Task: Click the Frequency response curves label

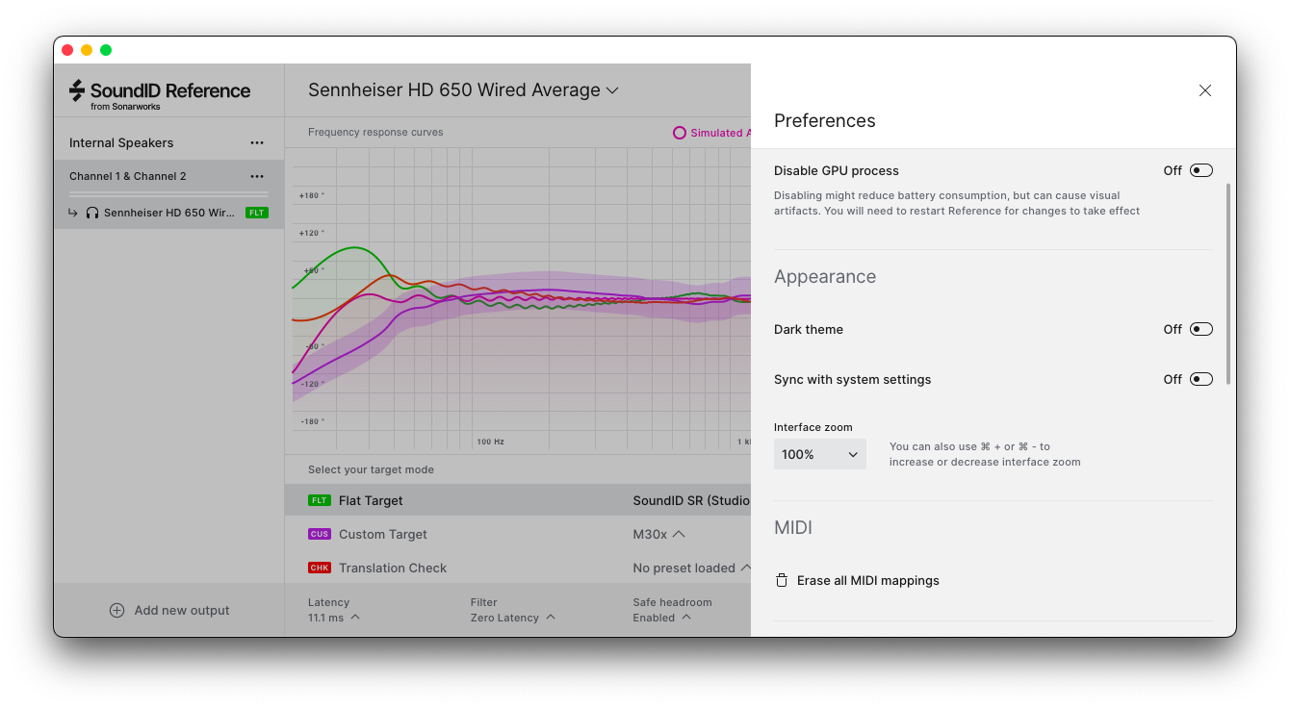Action: (x=375, y=133)
